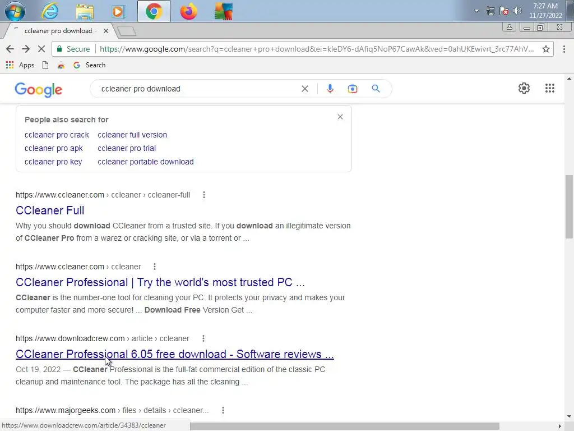Click the scrollbar down arrow
This screenshot has height=431, width=574.
point(569,416)
